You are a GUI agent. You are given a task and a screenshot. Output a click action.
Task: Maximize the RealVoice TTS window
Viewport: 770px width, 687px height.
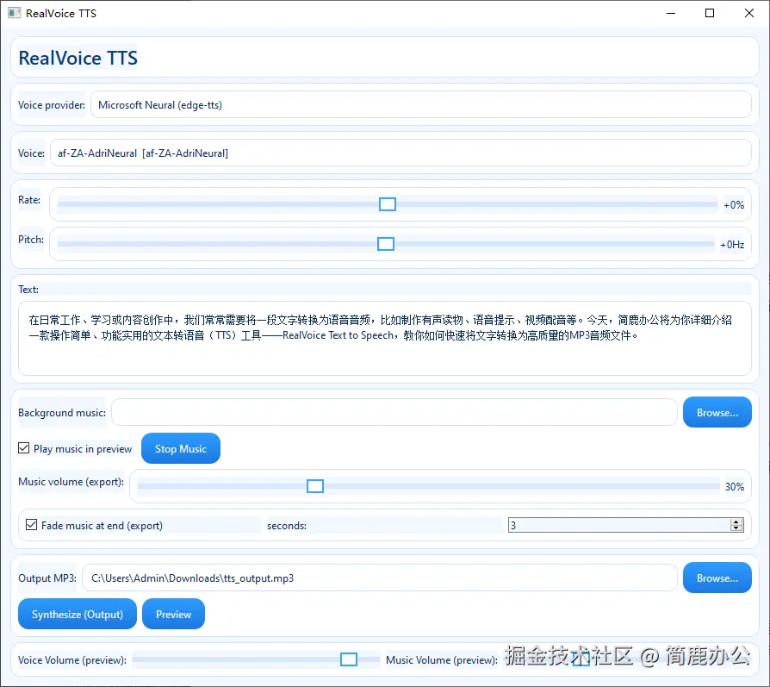coord(710,13)
